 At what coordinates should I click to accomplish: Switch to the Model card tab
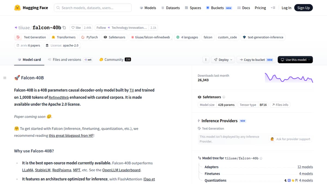(29, 60)
